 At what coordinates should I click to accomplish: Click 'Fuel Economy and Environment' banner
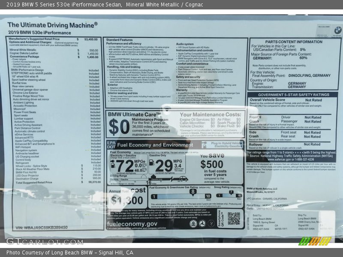(155, 145)
